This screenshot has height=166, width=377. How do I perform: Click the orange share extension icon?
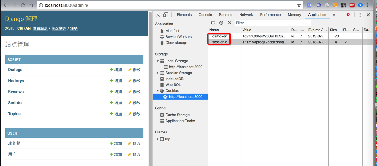click(x=335, y=5)
